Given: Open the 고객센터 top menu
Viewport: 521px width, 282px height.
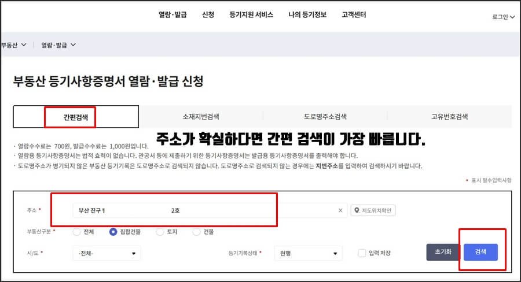Looking at the screenshot, I should coord(354,14).
